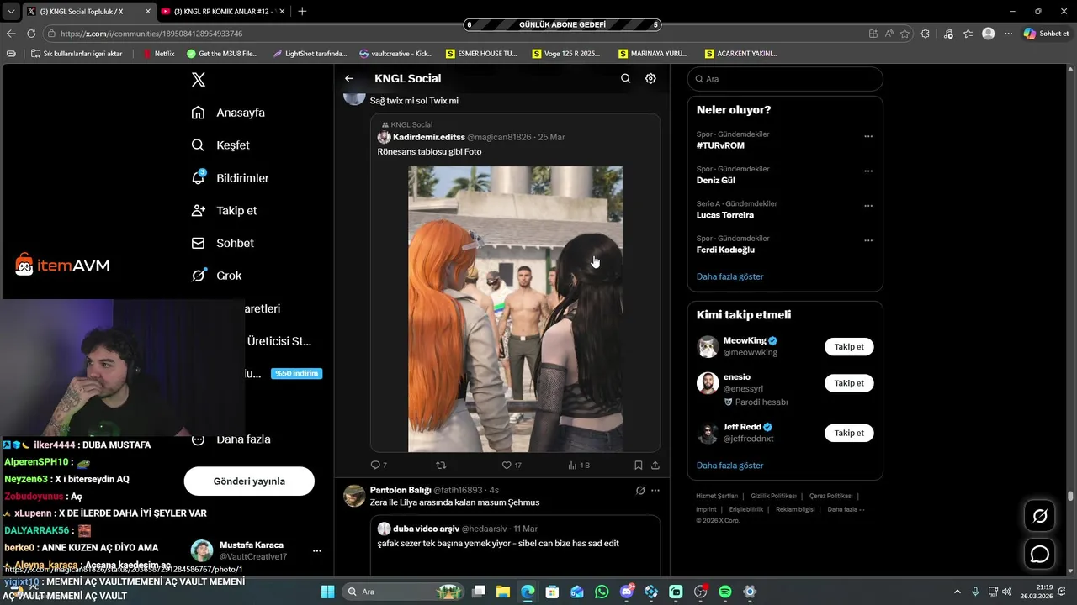Open Copilot Sohbet et button
Screen dimensions: 1077x605
point(1046,34)
